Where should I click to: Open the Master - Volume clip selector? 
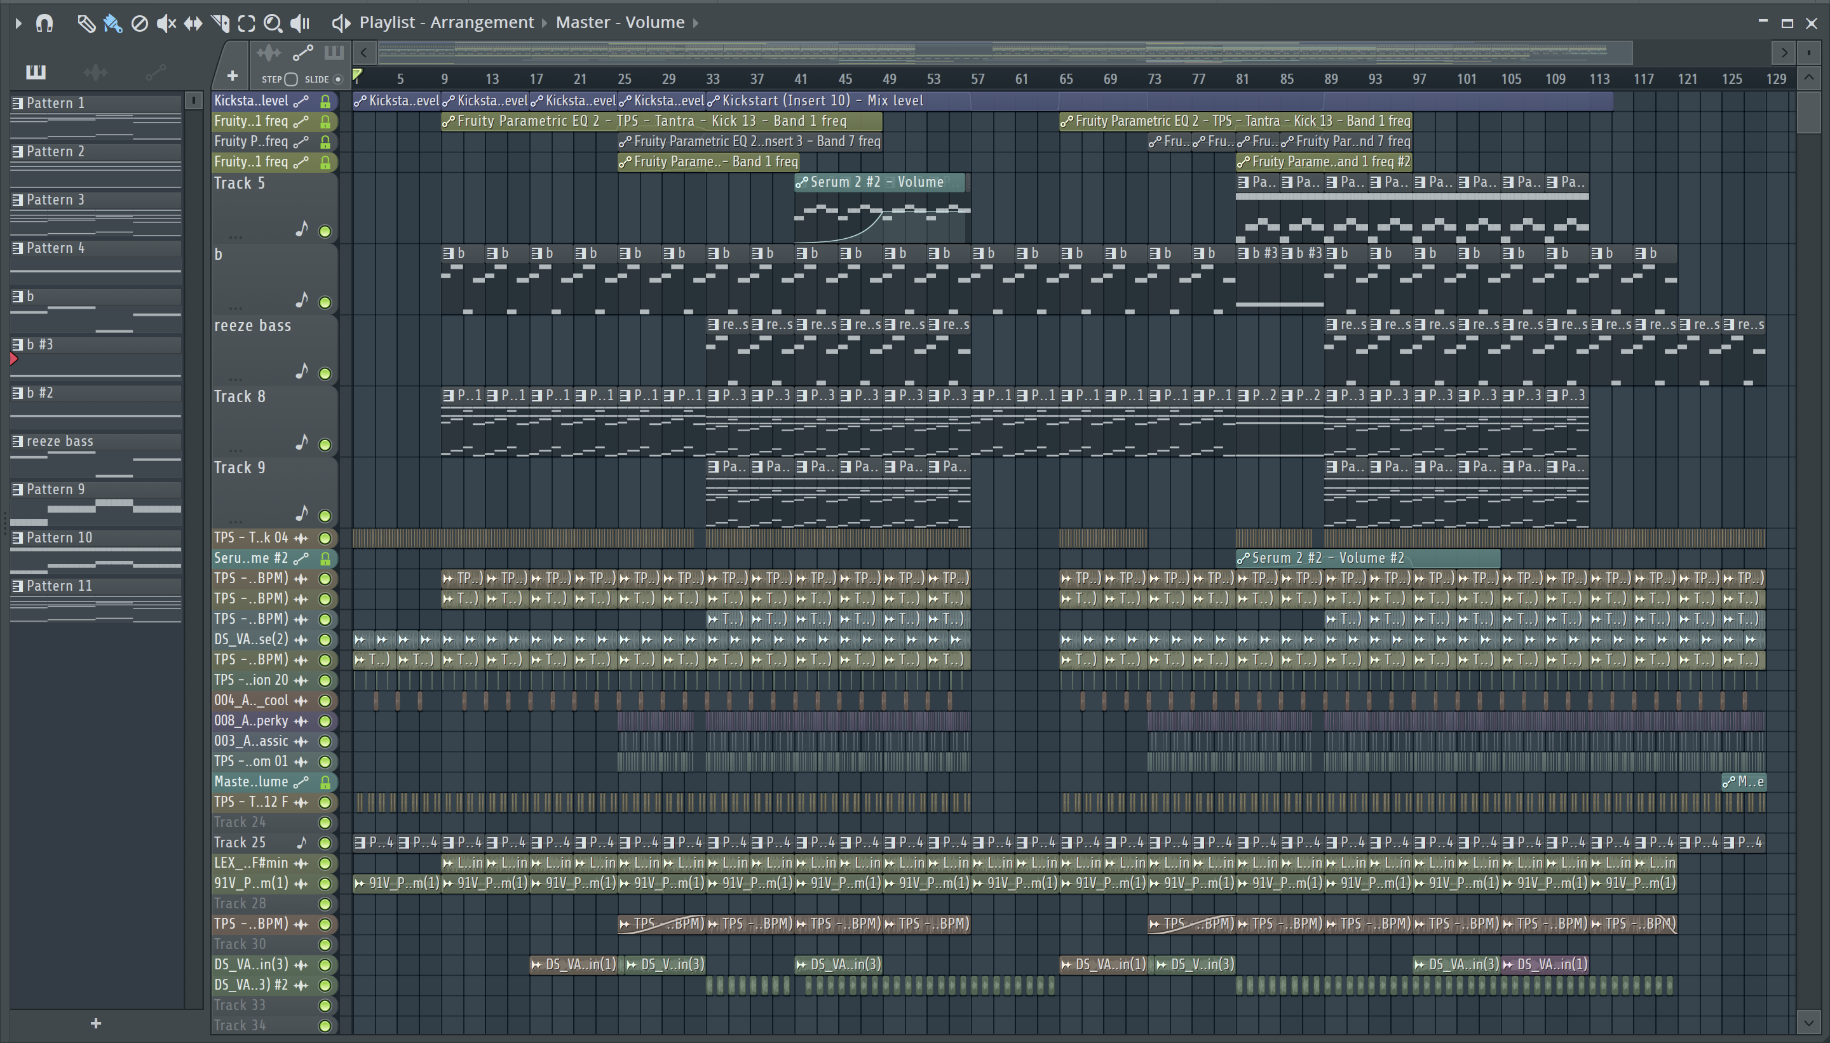pyautogui.click(x=620, y=22)
